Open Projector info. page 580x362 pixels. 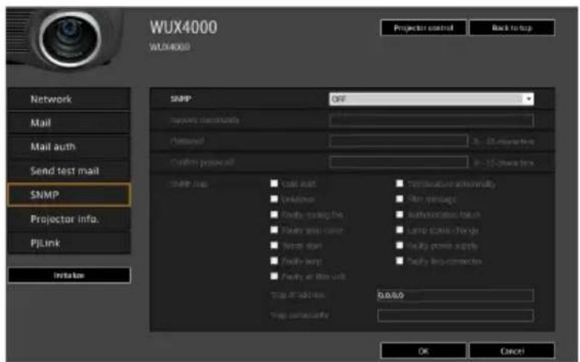coord(68,219)
